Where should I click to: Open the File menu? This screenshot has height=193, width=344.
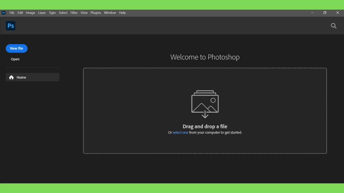tap(12, 13)
